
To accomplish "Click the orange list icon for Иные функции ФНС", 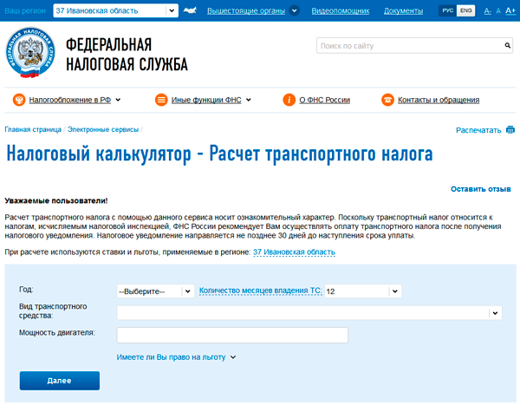I will (161, 100).
